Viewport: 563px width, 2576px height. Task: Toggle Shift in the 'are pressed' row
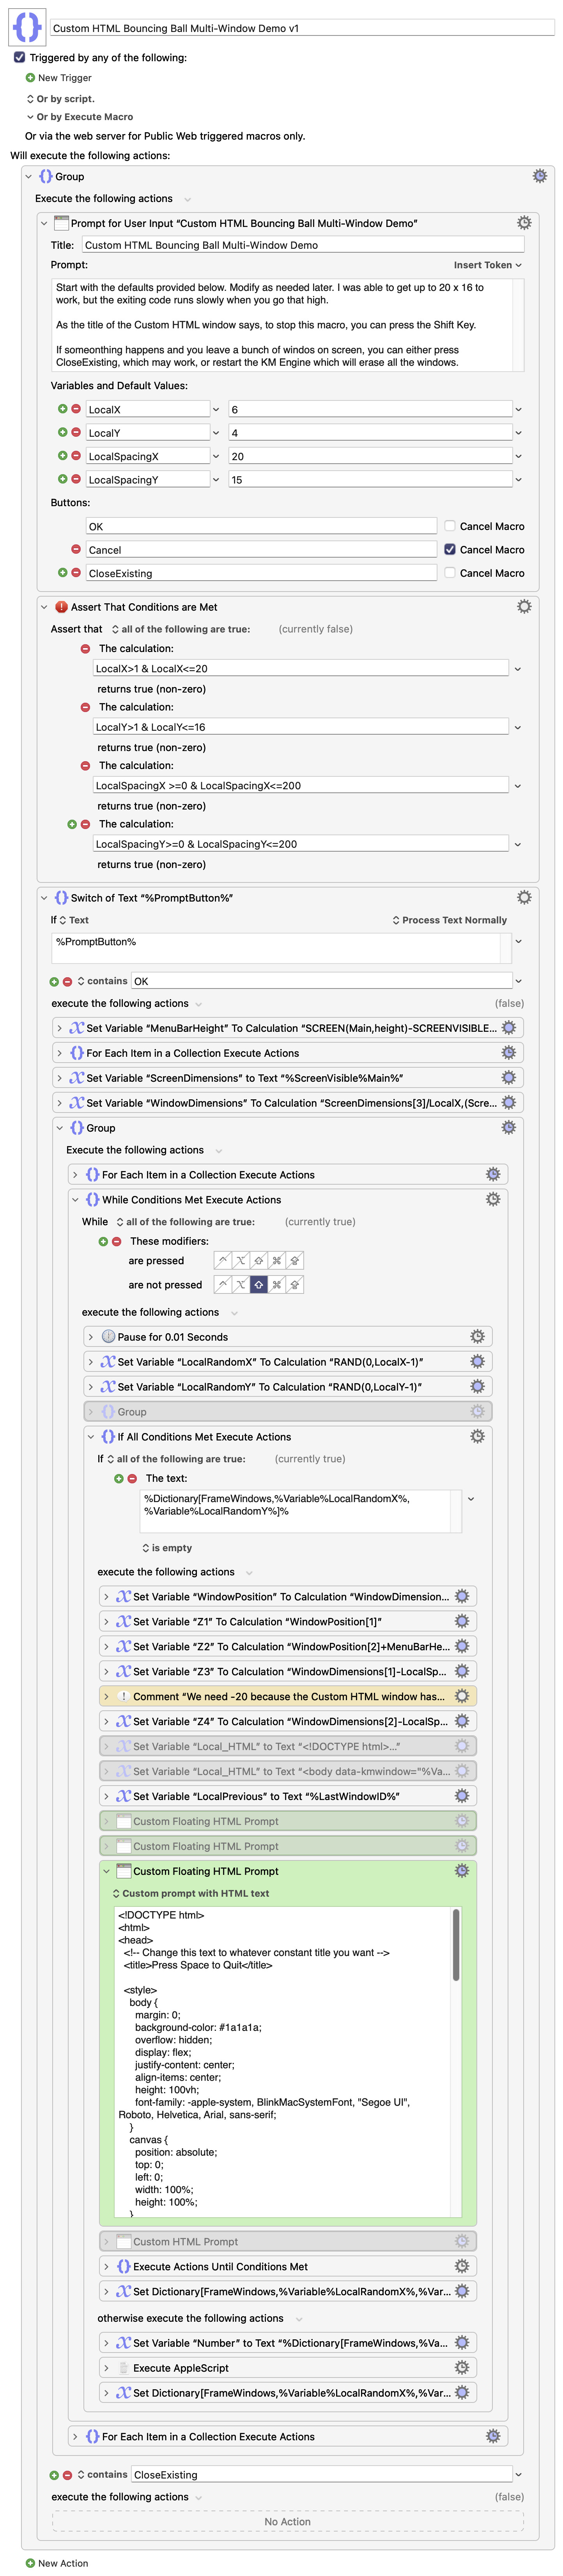pos(259,1261)
